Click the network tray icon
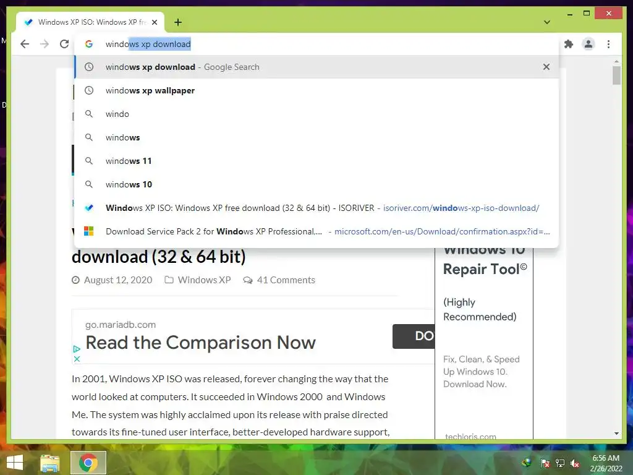Image resolution: width=633 pixels, height=475 pixels. (x=560, y=463)
